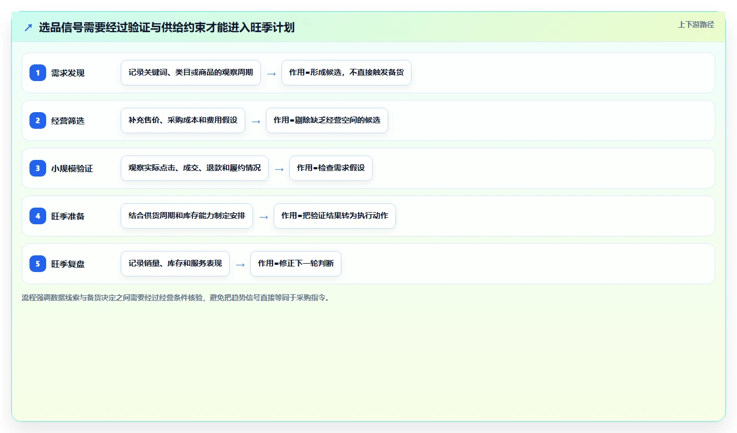
Task: Click the 经营筛选 step title
Action: 68,120
